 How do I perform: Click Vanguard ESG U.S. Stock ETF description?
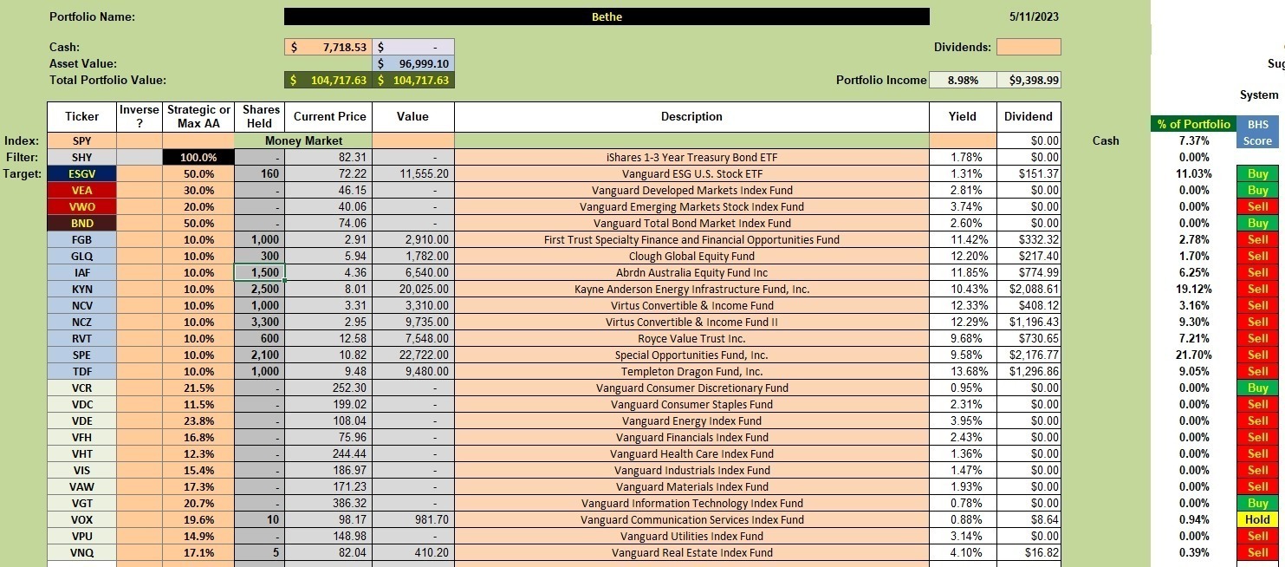point(691,173)
